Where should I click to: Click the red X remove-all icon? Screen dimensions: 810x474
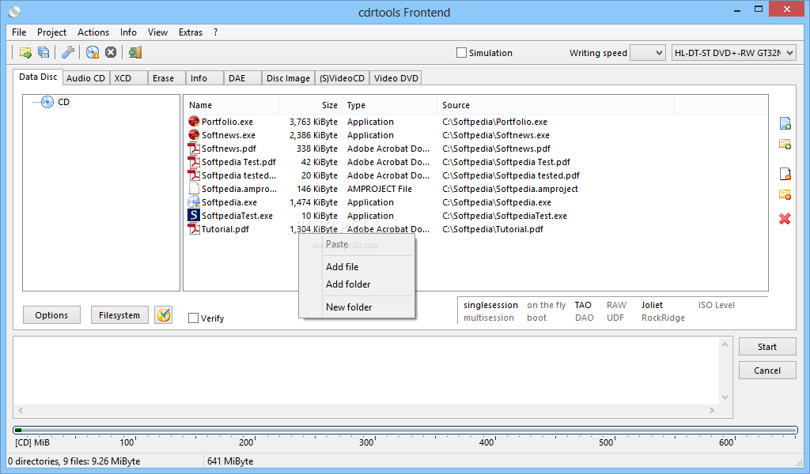pyautogui.click(x=785, y=219)
